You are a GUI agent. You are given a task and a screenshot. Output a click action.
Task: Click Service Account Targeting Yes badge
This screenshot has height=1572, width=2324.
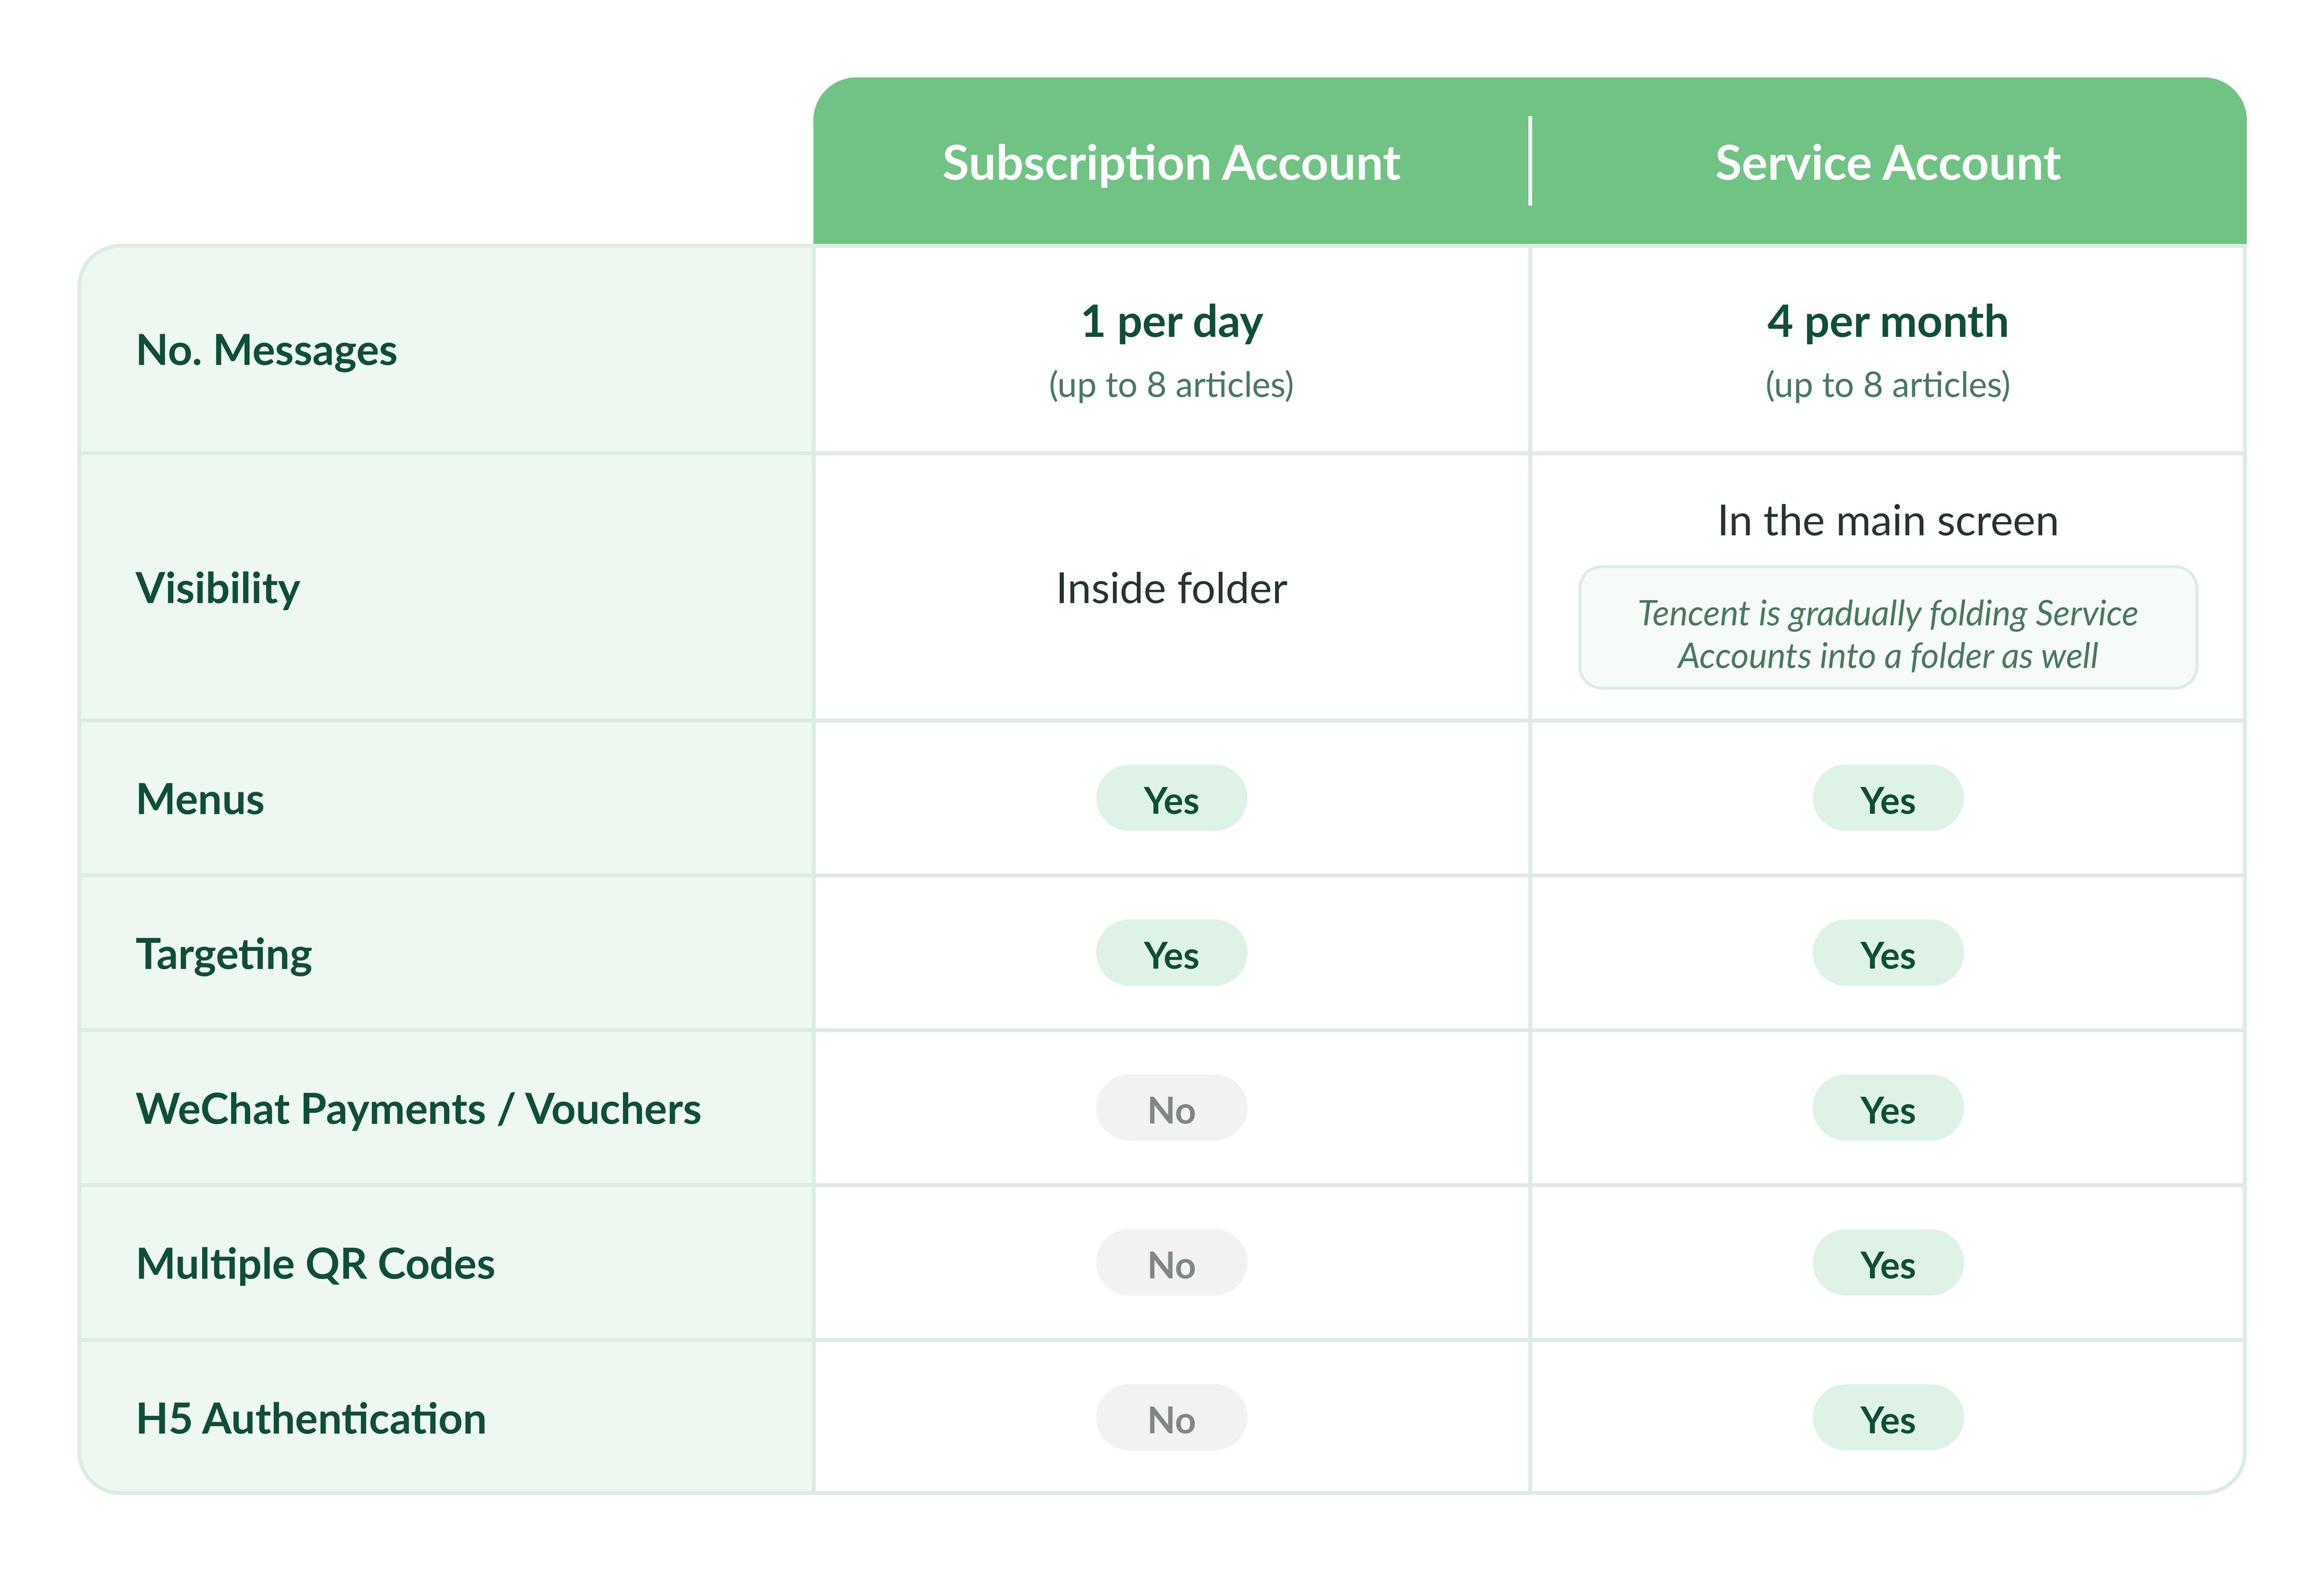[x=1887, y=953]
